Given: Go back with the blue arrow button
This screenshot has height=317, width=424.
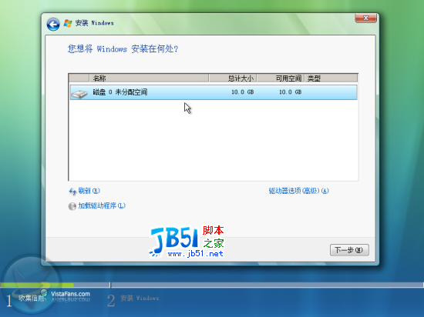Looking at the screenshot, I should pyautogui.click(x=53, y=25).
